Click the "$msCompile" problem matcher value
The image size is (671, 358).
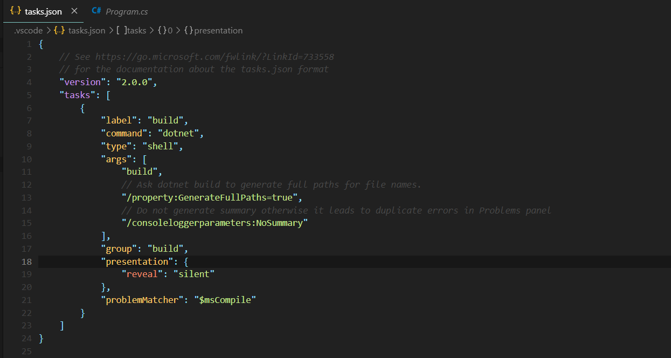[225, 300]
